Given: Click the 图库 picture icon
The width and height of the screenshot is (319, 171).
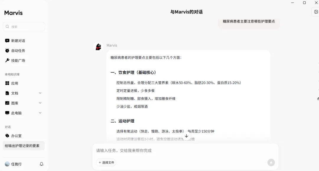Looking at the screenshot, I should point(7,103).
